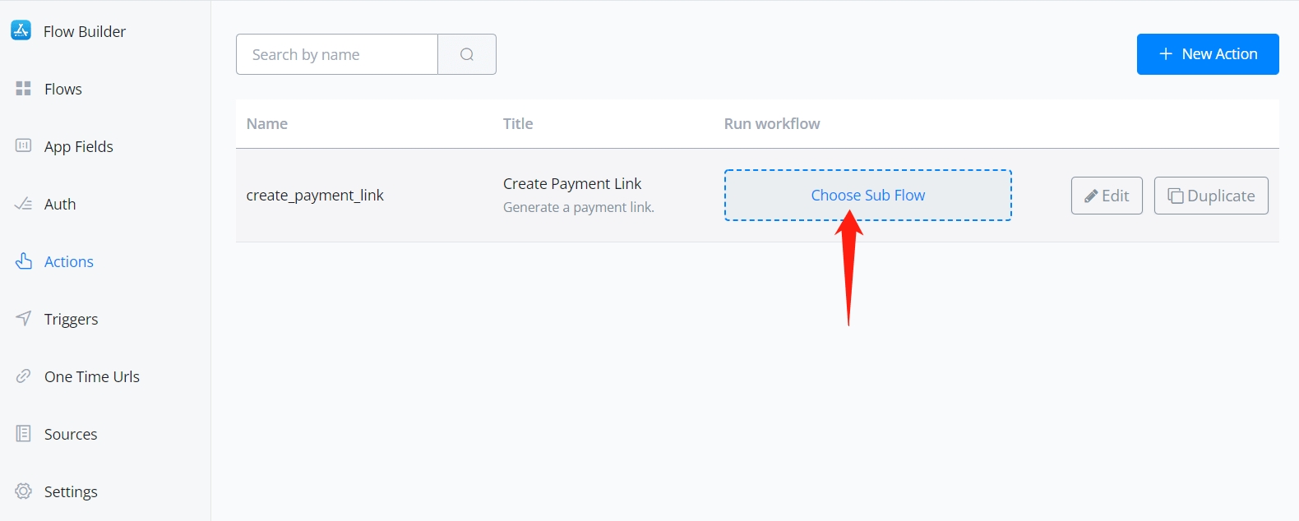The height and width of the screenshot is (521, 1299).
Task: Click the Flow Builder logo icon
Action: (21, 31)
